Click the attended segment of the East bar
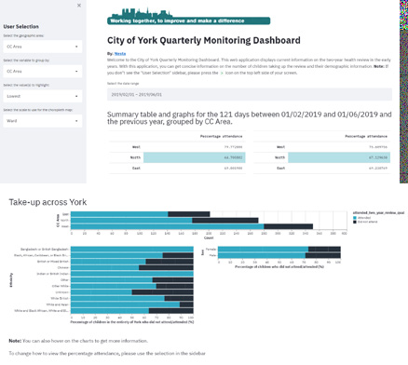408x365 pixels. [119, 214]
